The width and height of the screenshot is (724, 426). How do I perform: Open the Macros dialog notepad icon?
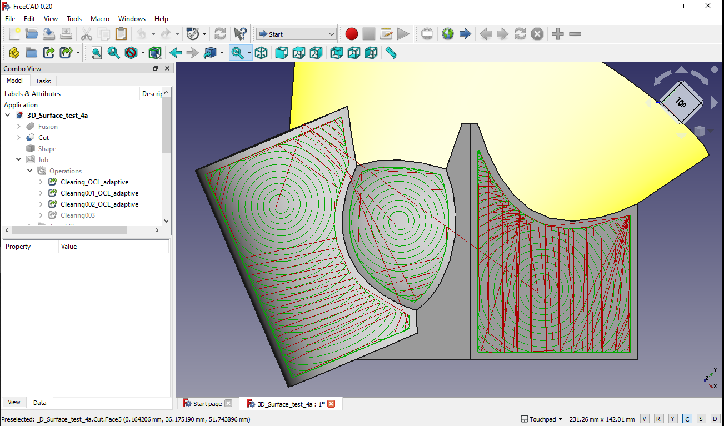point(386,34)
